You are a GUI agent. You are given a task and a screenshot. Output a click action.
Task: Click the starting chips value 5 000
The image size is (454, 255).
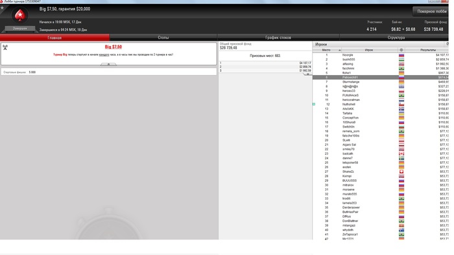coord(32,72)
